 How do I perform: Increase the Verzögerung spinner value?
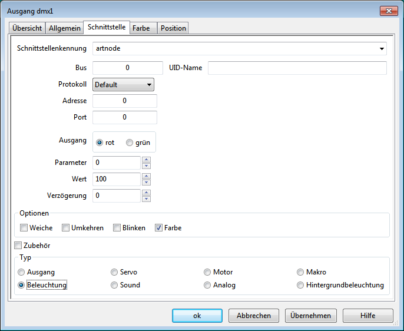pos(146,193)
